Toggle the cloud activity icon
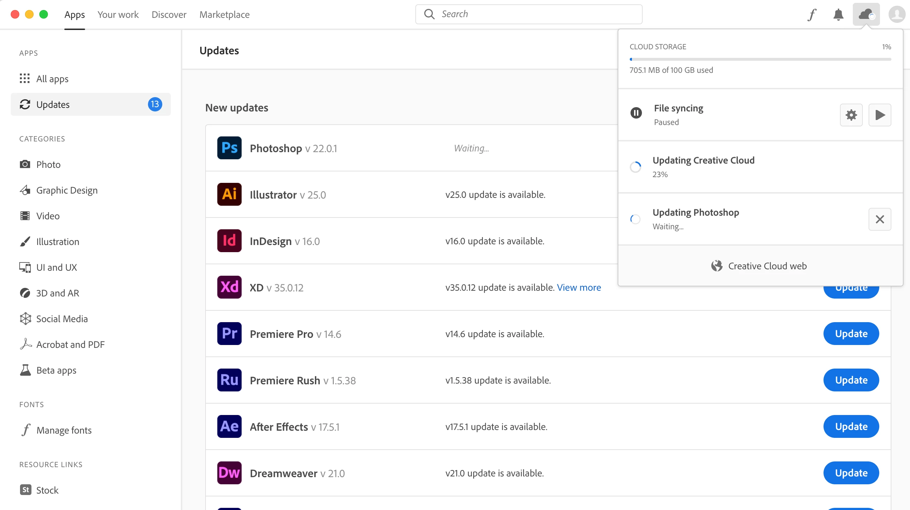The image size is (910, 510). tap(866, 15)
